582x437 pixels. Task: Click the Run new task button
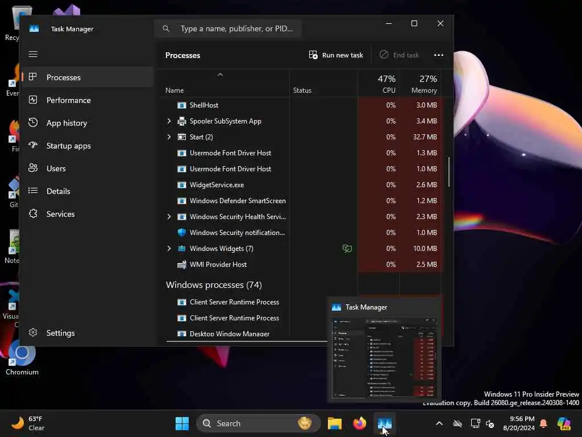(x=336, y=55)
